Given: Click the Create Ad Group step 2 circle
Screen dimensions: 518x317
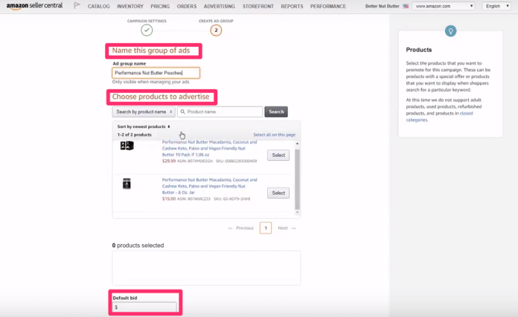Looking at the screenshot, I should pyautogui.click(x=216, y=30).
